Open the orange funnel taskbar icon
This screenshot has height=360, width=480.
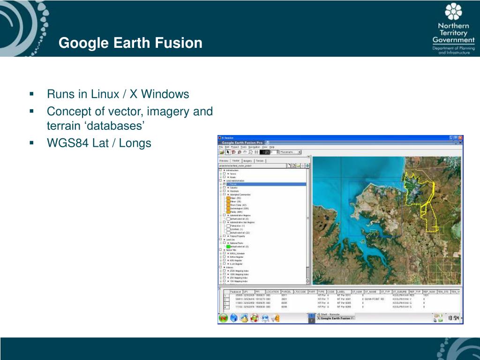(x=276, y=318)
